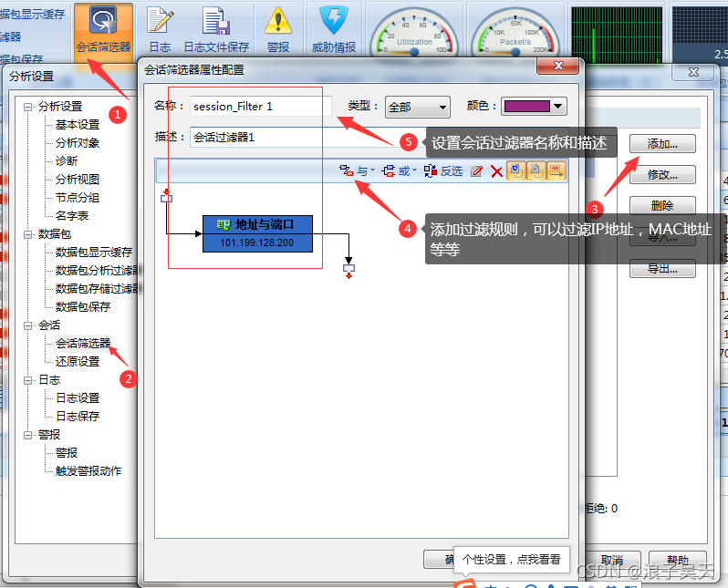Click the 名称 session_Filter 1 field
728x588 pixels.
(x=261, y=107)
